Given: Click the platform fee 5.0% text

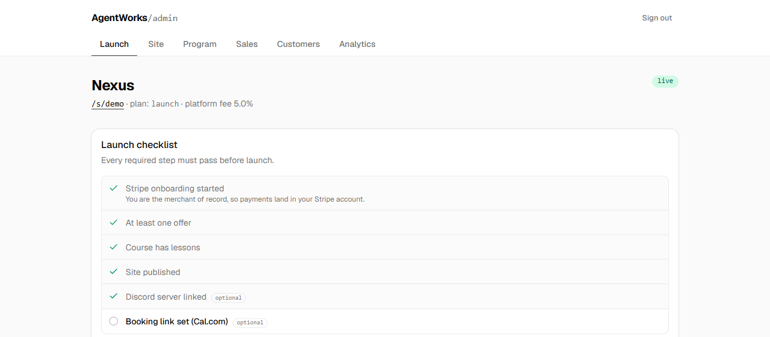Looking at the screenshot, I should (219, 104).
